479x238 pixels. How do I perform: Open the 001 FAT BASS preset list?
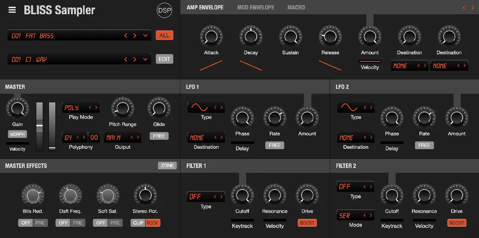[145, 36]
